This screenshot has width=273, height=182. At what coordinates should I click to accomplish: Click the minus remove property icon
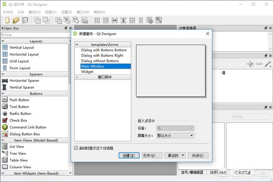(259, 64)
